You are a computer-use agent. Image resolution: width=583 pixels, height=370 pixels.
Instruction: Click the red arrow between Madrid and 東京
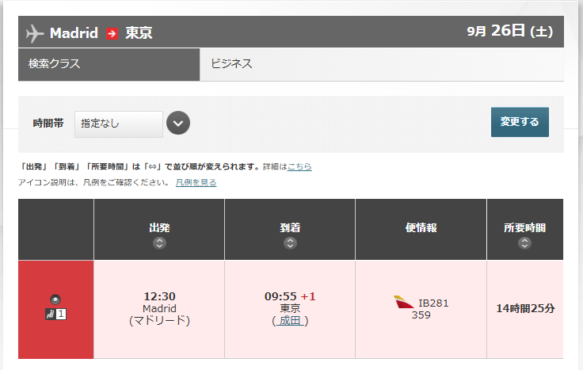click(x=112, y=33)
